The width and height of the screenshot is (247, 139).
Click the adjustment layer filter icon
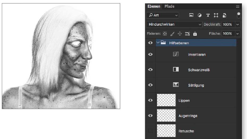[x=199, y=15]
